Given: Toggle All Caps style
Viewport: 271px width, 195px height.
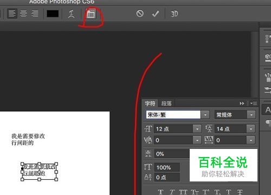Looking at the screenshot, I should click(183, 192).
